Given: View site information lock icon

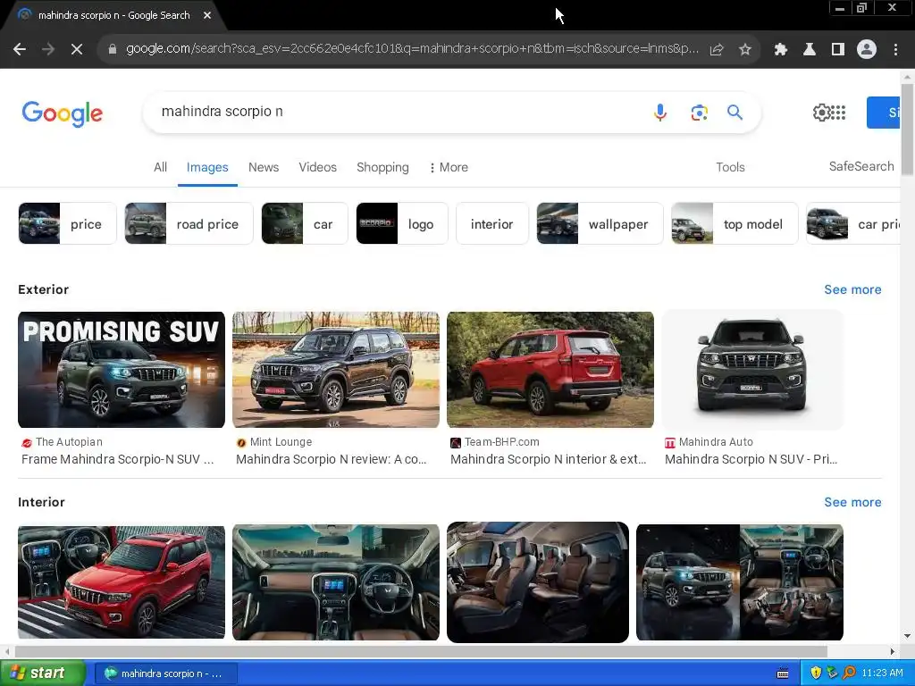Looking at the screenshot, I should tap(113, 50).
